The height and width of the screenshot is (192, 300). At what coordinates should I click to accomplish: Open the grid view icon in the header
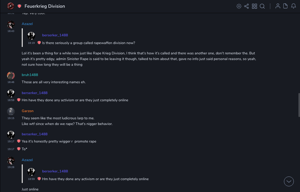click(x=254, y=6)
